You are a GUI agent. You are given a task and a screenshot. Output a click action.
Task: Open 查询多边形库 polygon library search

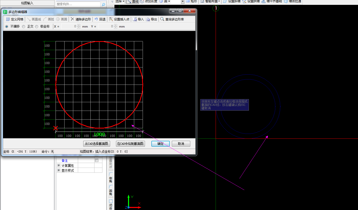[172, 19]
